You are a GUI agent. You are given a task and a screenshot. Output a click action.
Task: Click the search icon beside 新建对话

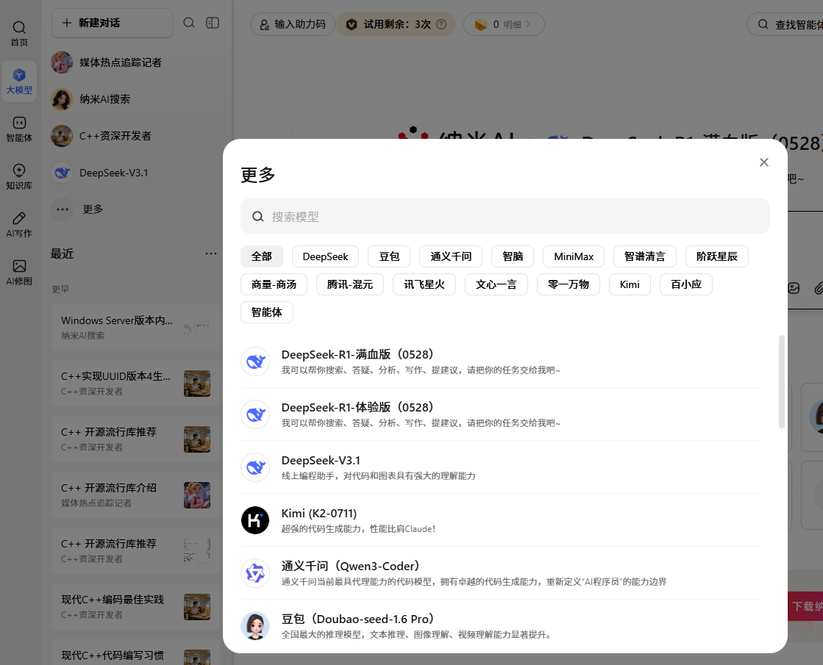[x=189, y=23]
